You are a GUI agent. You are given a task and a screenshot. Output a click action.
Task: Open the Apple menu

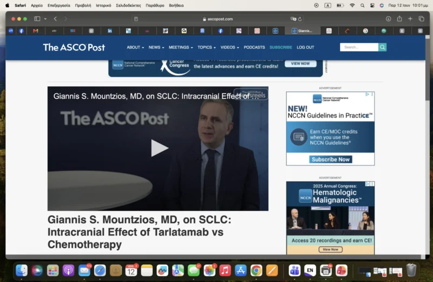7,5
